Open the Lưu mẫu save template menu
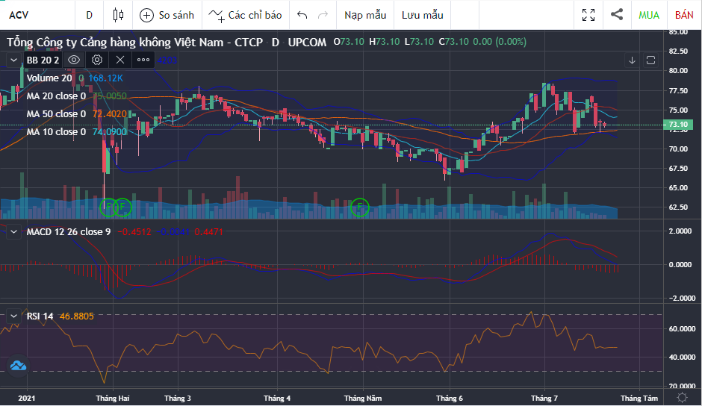702x406 pixels. point(422,15)
